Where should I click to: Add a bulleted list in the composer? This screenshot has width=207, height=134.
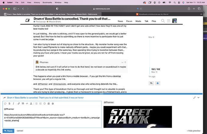pyautogui.click(x=36, y=103)
